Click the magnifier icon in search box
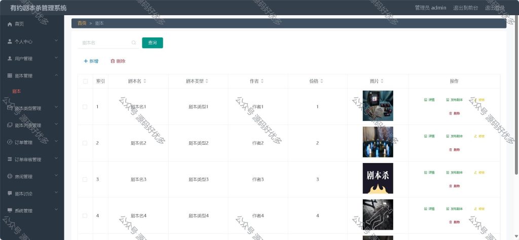The height and width of the screenshot is (240, 519). pos(134,43)
